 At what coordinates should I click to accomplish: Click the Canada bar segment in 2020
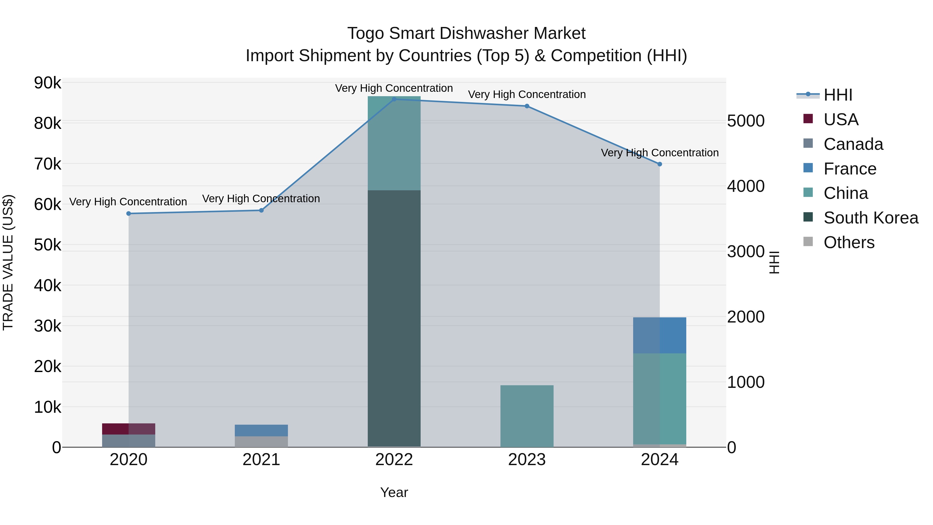[129, 441]
